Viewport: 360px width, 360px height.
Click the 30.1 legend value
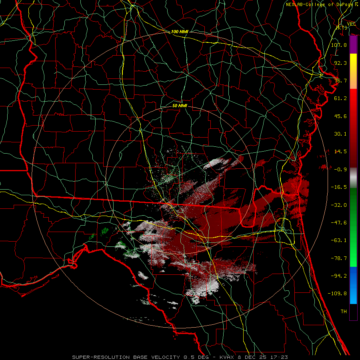(x=340, y=134)
